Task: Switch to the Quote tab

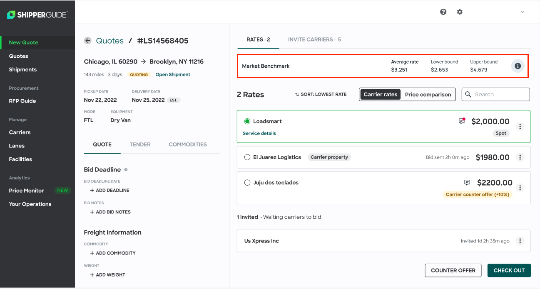Action: pyautogui.click(x=102, y=144)
